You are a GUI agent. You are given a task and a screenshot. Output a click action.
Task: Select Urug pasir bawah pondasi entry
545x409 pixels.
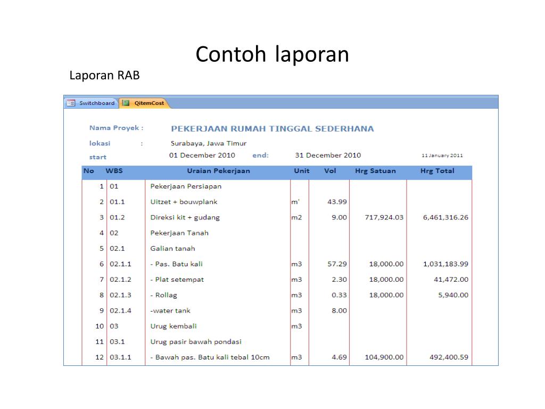coord(196,342)
